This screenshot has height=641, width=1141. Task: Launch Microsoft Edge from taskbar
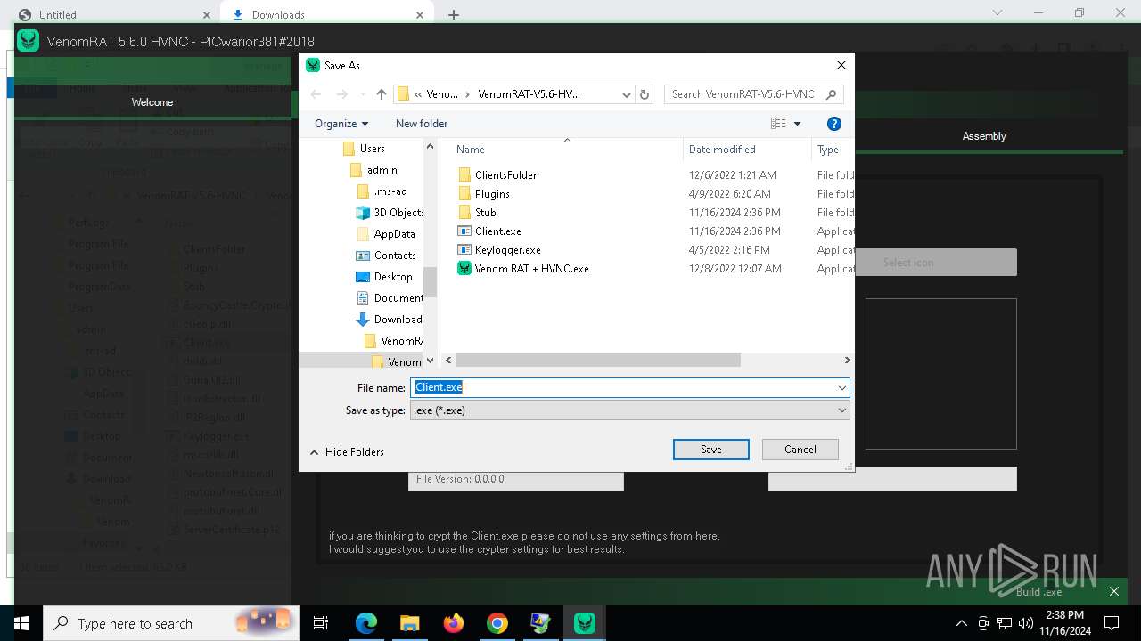point(366,623)
